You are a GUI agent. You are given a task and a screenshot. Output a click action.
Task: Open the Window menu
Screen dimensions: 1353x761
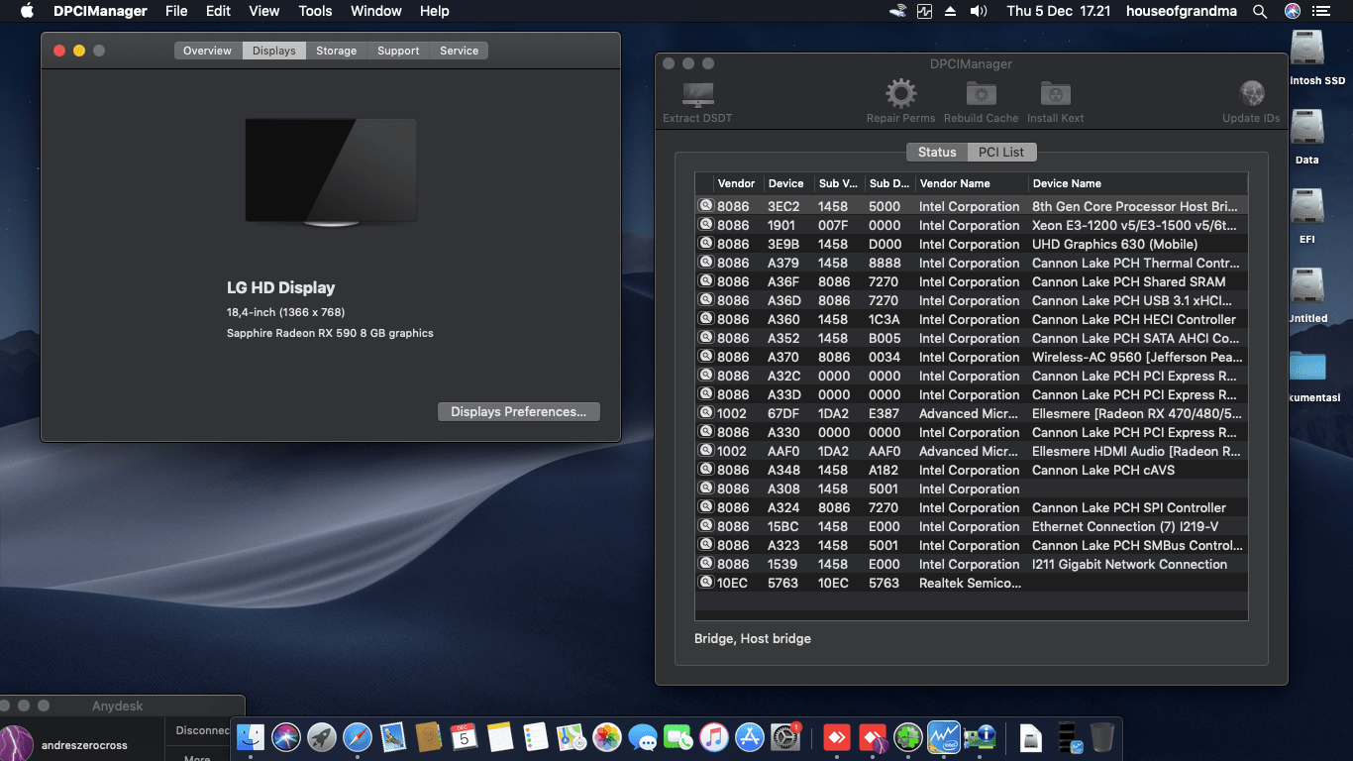pyautogui.click(x=376, y=11)
